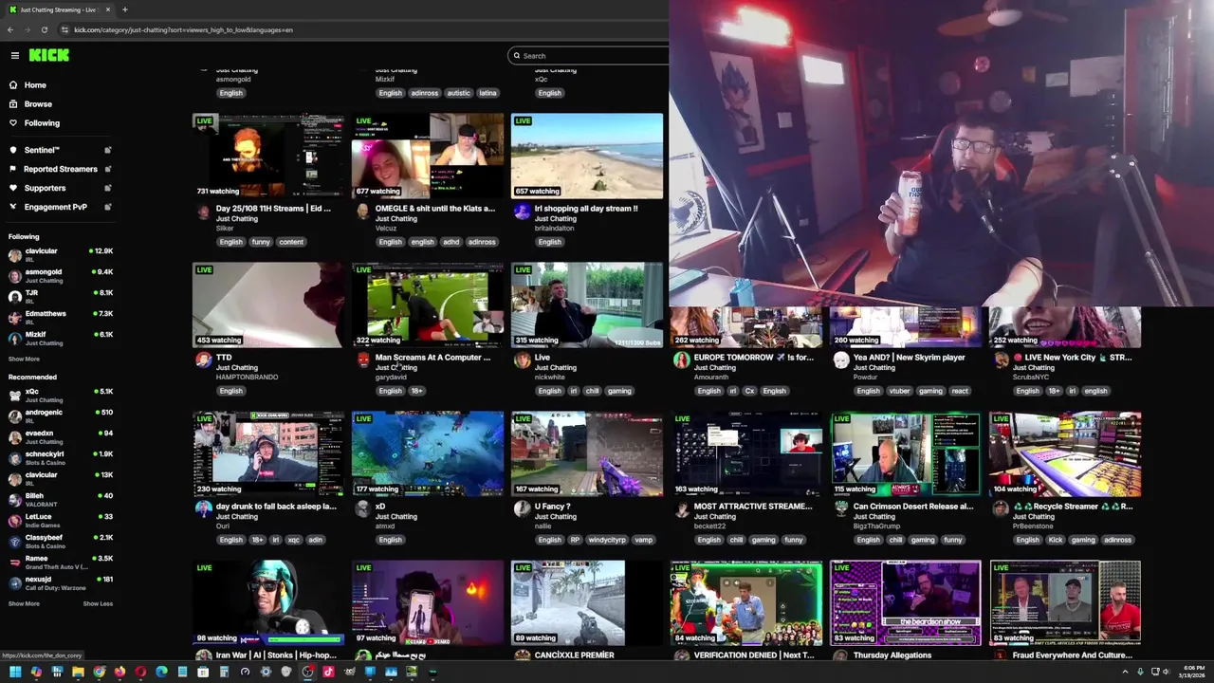Open a new browser tab
The height and width of the screenshot is (683, 1214).
(x=124, y=9)
